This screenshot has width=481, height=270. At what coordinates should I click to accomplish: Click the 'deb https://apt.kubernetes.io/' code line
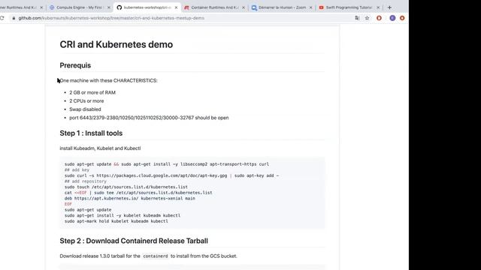130,198
